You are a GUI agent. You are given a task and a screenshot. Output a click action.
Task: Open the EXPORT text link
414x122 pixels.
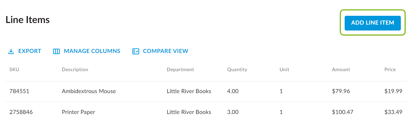coord(30,51)
